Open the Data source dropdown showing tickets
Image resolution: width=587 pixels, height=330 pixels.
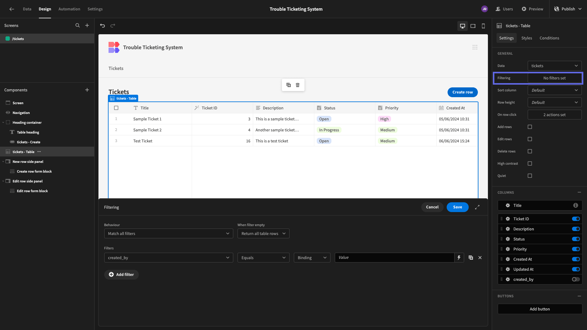click(555, 66)
